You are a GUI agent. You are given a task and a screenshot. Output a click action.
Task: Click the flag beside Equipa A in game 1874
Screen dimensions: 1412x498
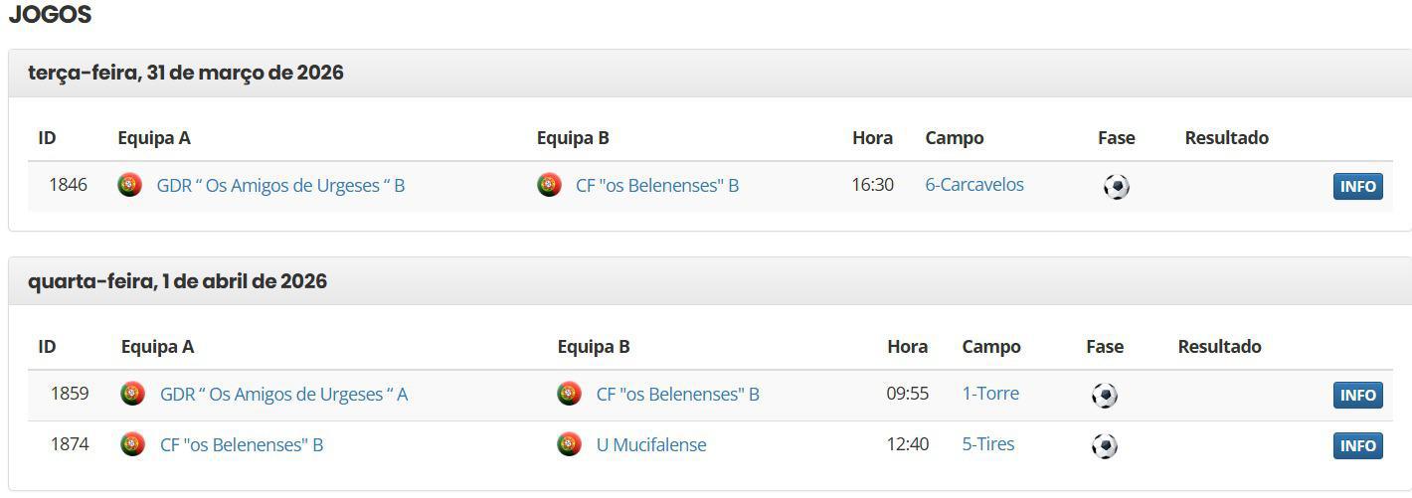132,444
